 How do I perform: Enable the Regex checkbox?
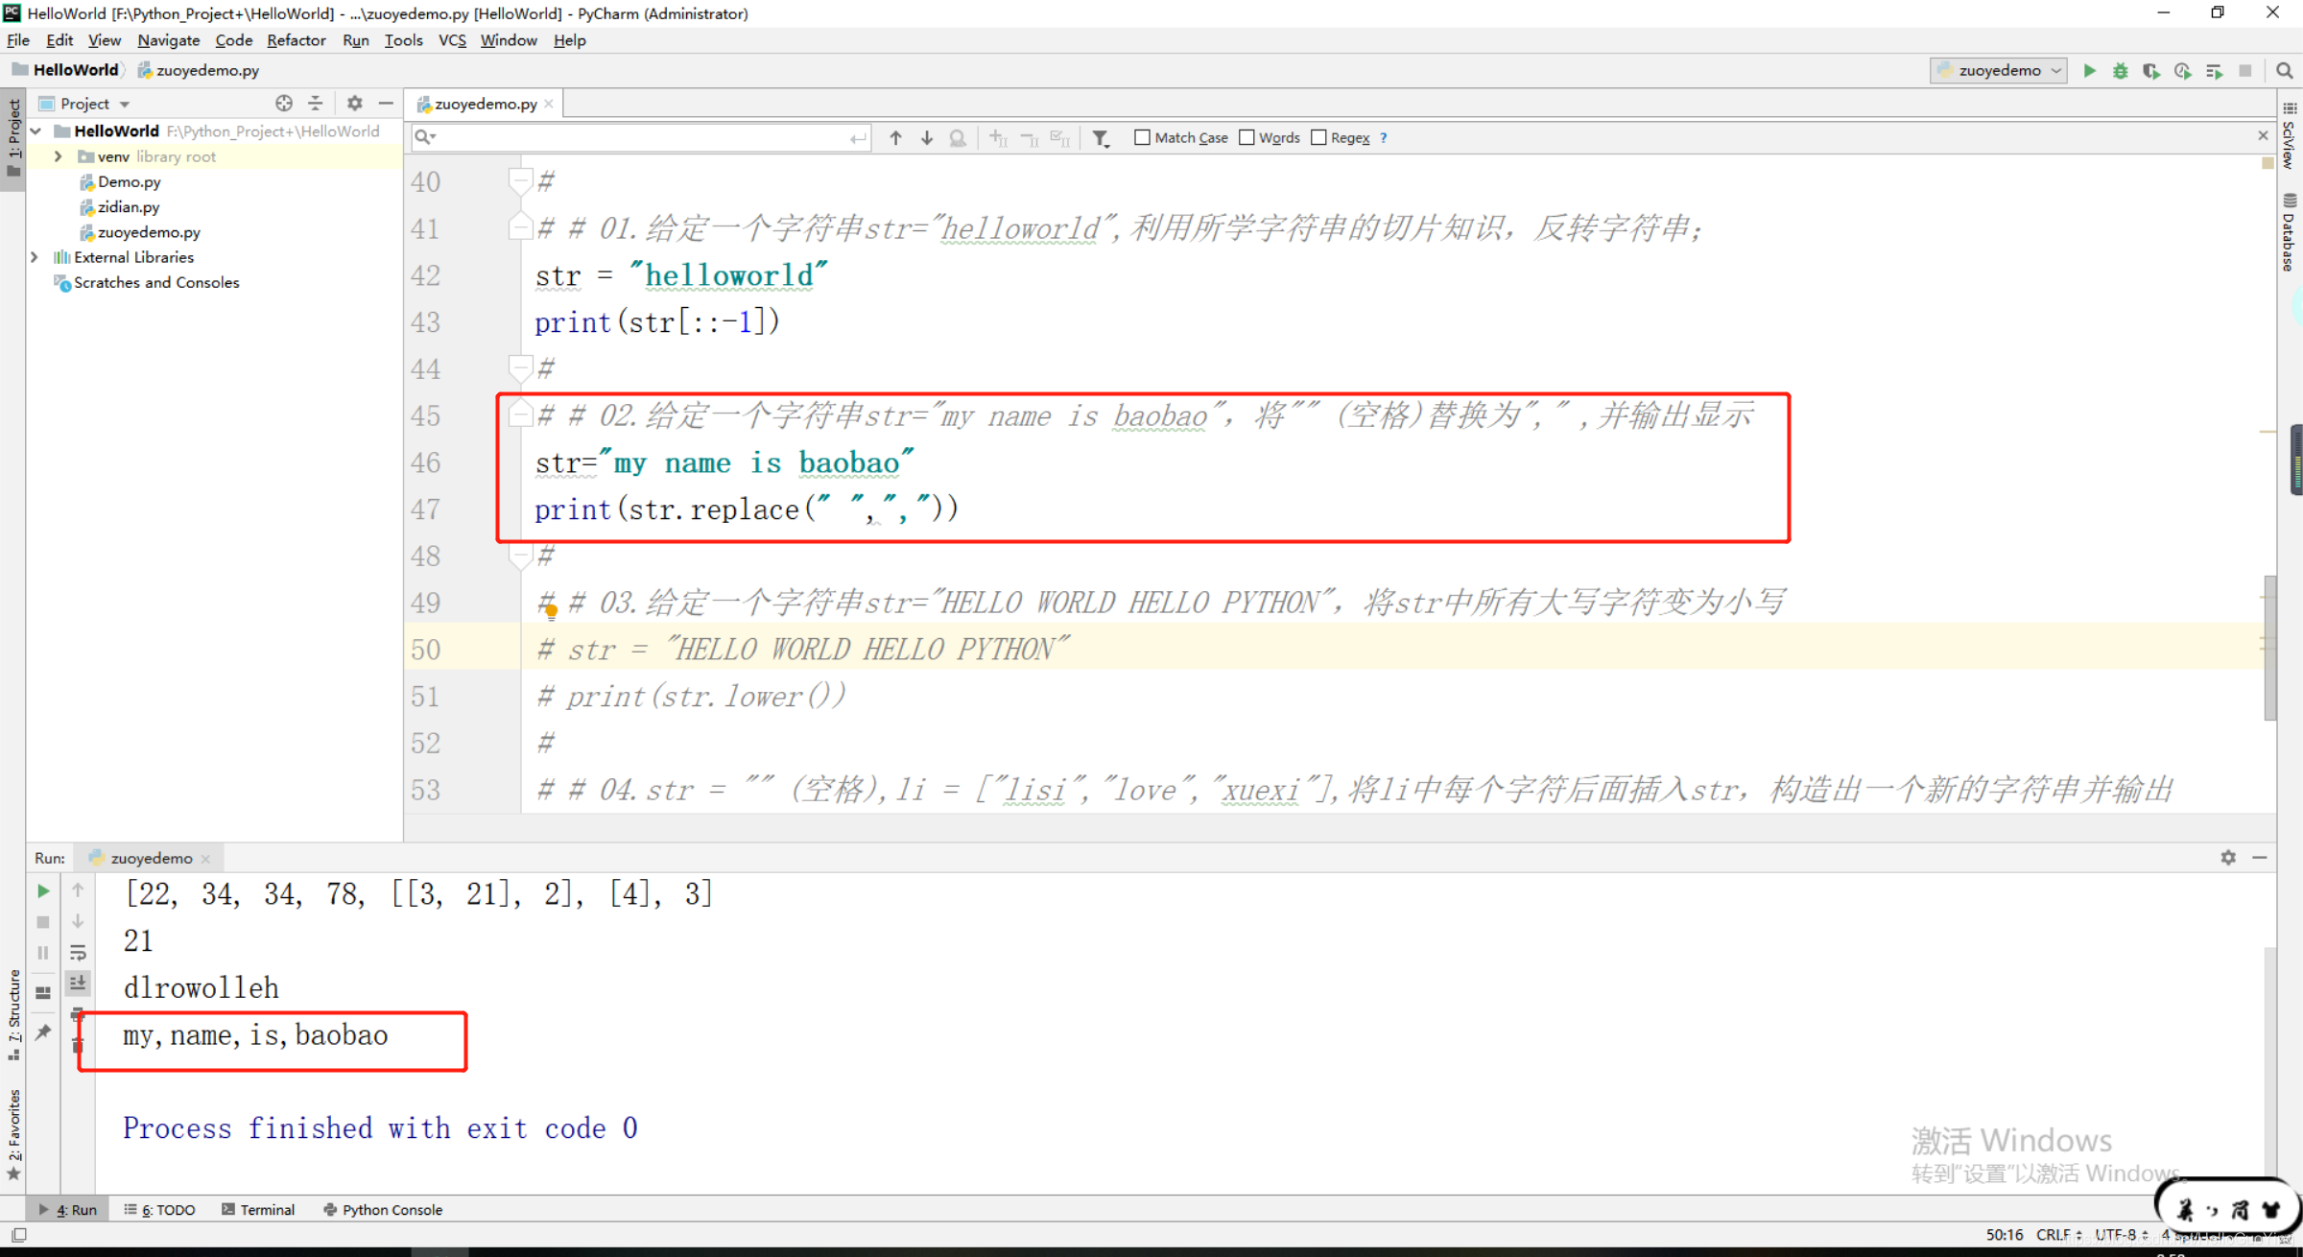tap(1318, 137)
